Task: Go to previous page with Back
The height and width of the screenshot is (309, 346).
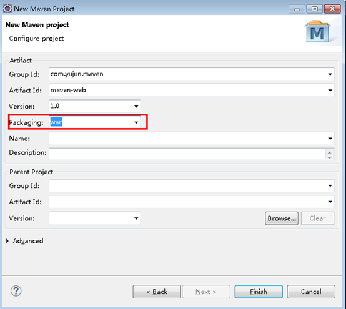Action: point(157,292)
